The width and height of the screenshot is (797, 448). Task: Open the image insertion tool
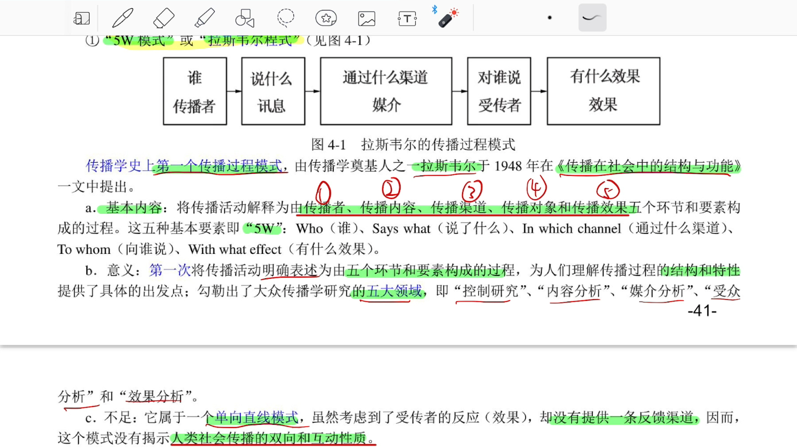(366, 17)
